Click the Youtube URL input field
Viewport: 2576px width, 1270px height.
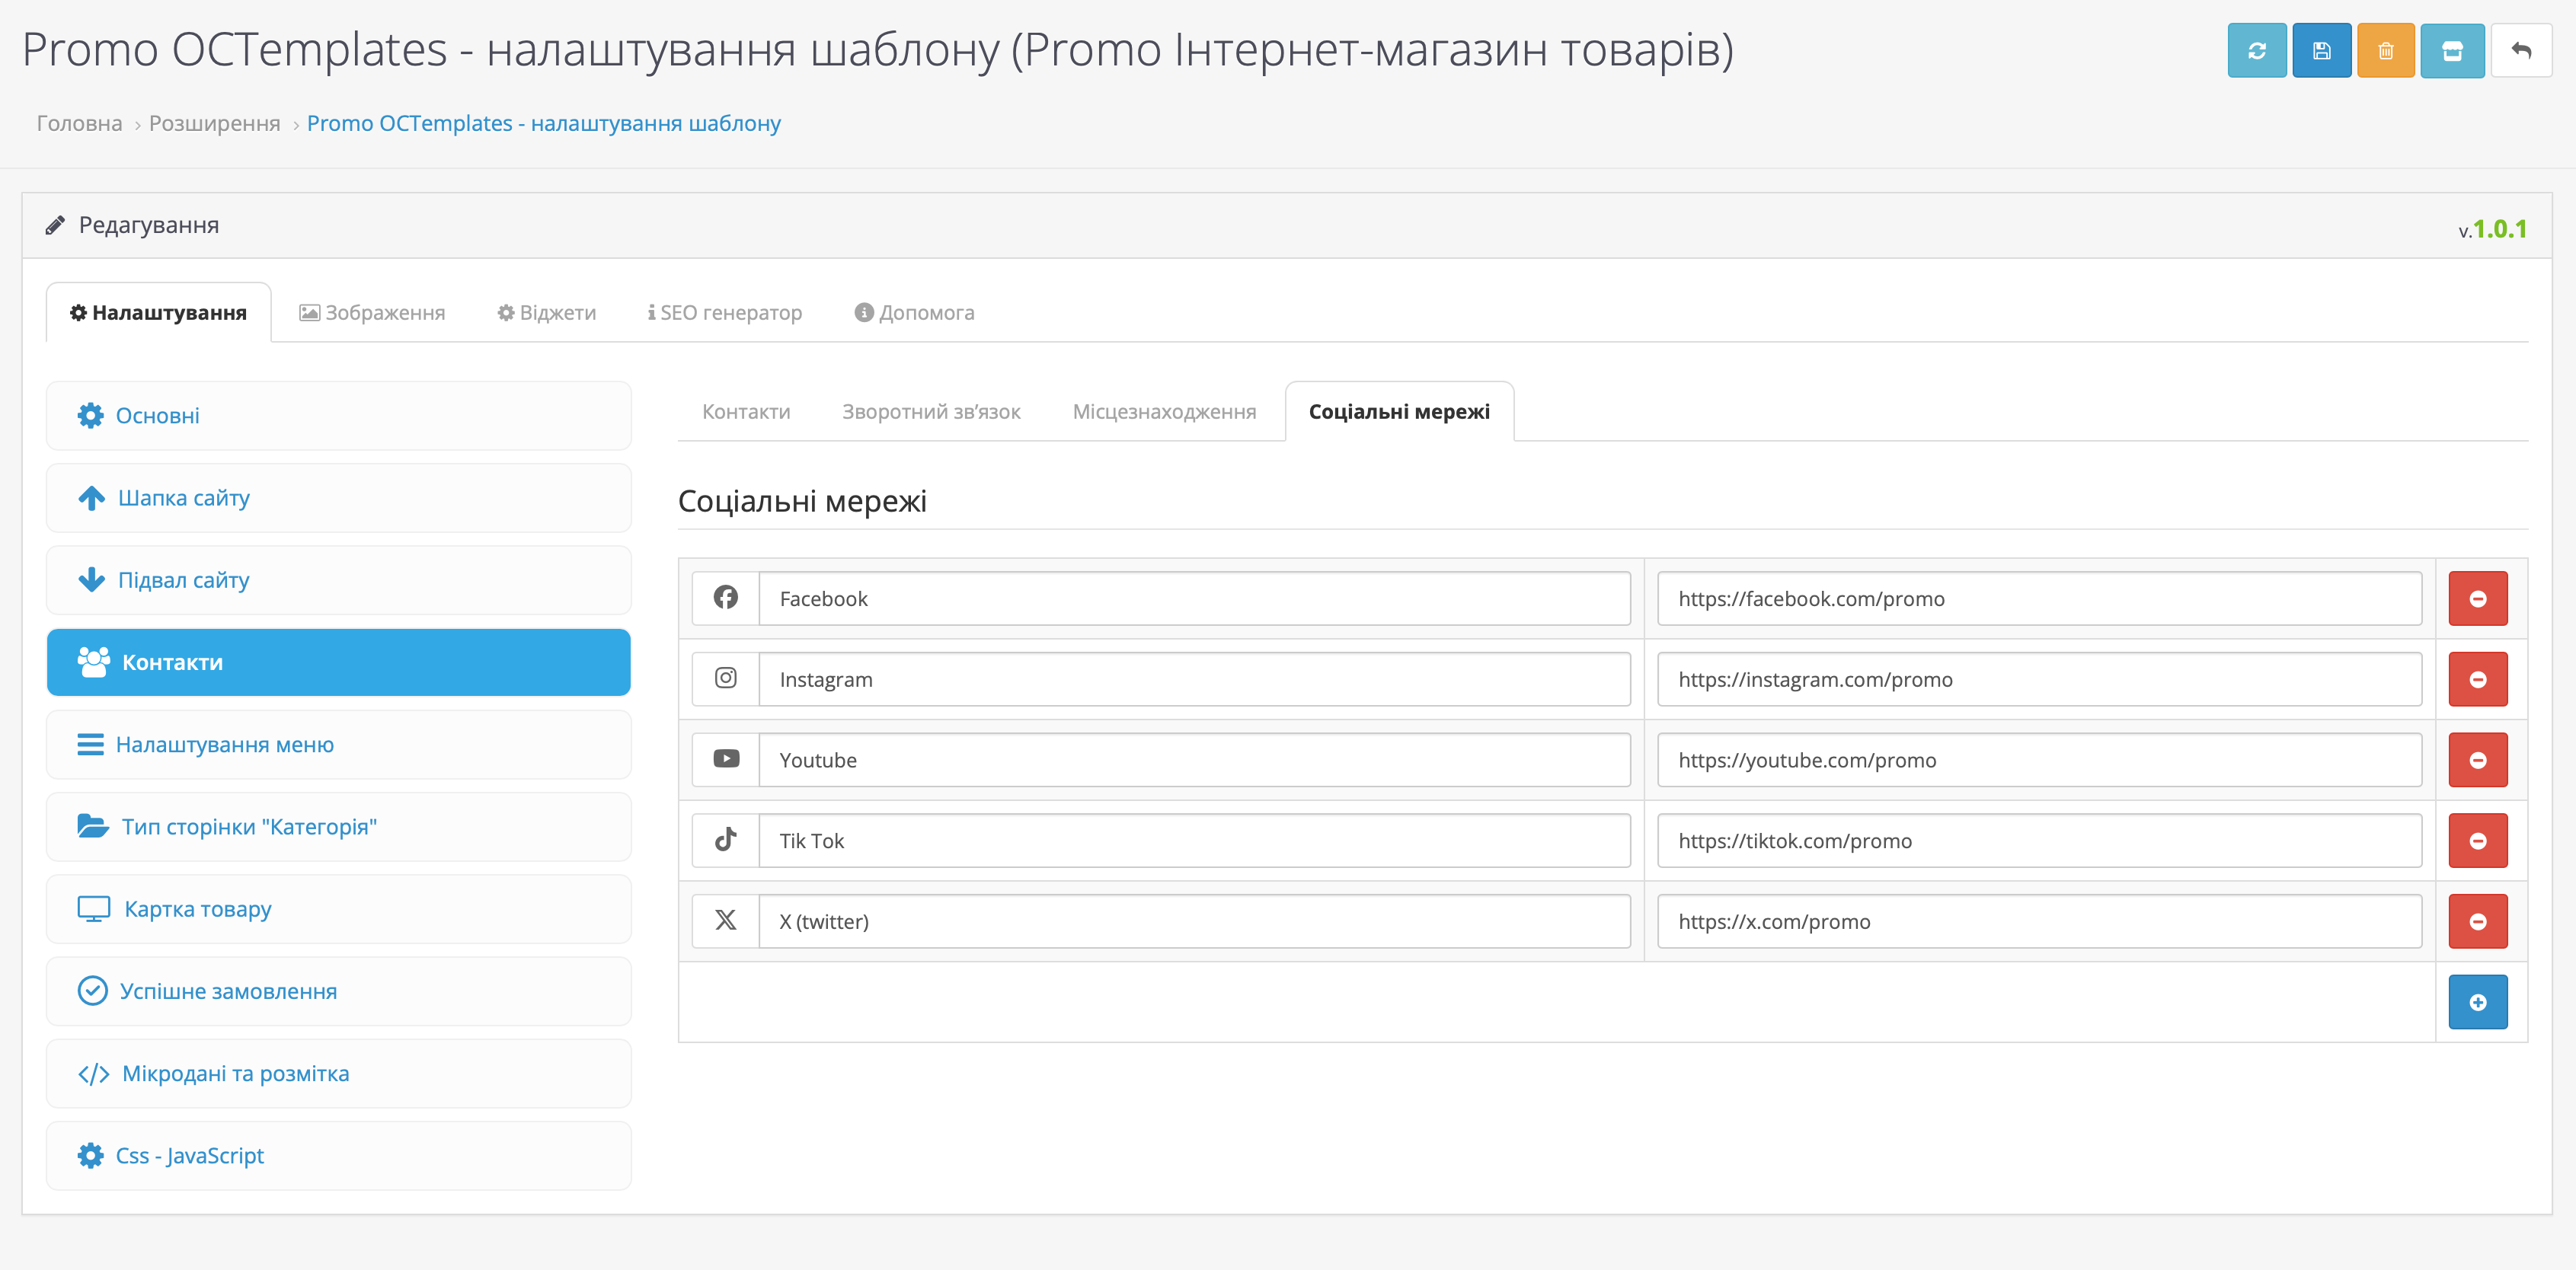(2038, 760)
